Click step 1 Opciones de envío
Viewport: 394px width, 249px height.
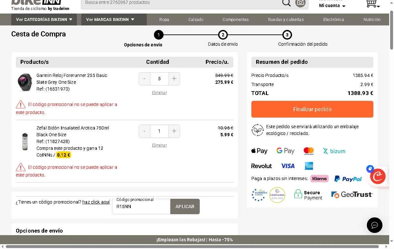[158, 35]
